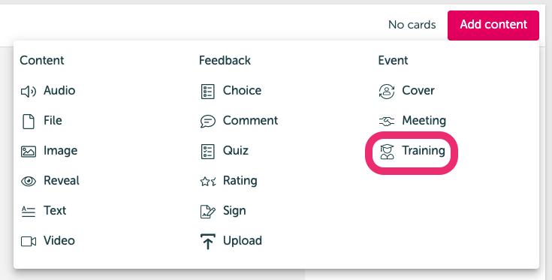Choose the Reveal eye icon
Image resolution: width=552 pixels, height=280 pixels.
[x=29, y=182]
